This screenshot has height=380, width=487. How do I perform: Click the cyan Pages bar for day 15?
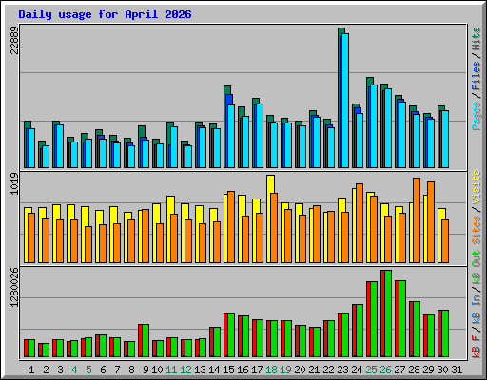click(231, 136)
